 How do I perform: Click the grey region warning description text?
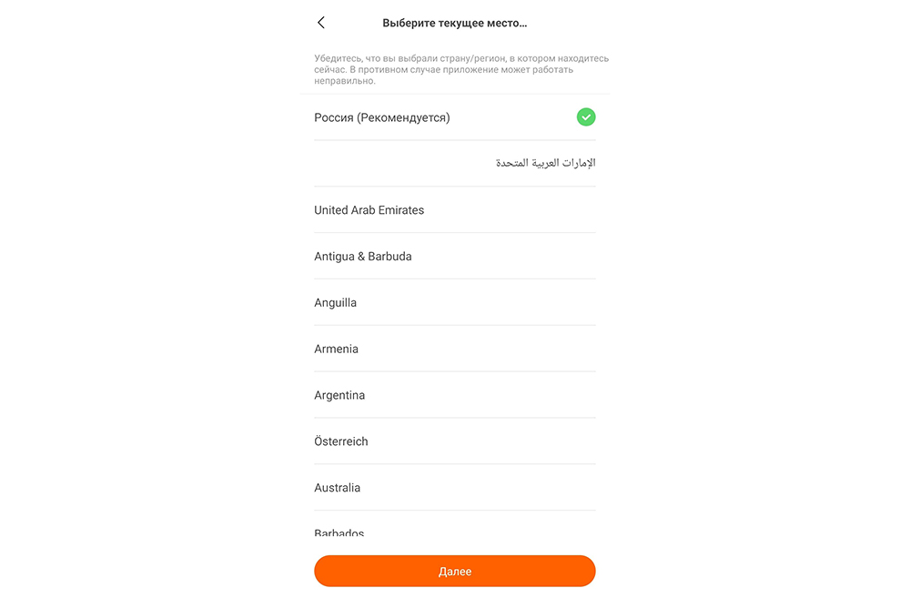click(x=461, y=70)
